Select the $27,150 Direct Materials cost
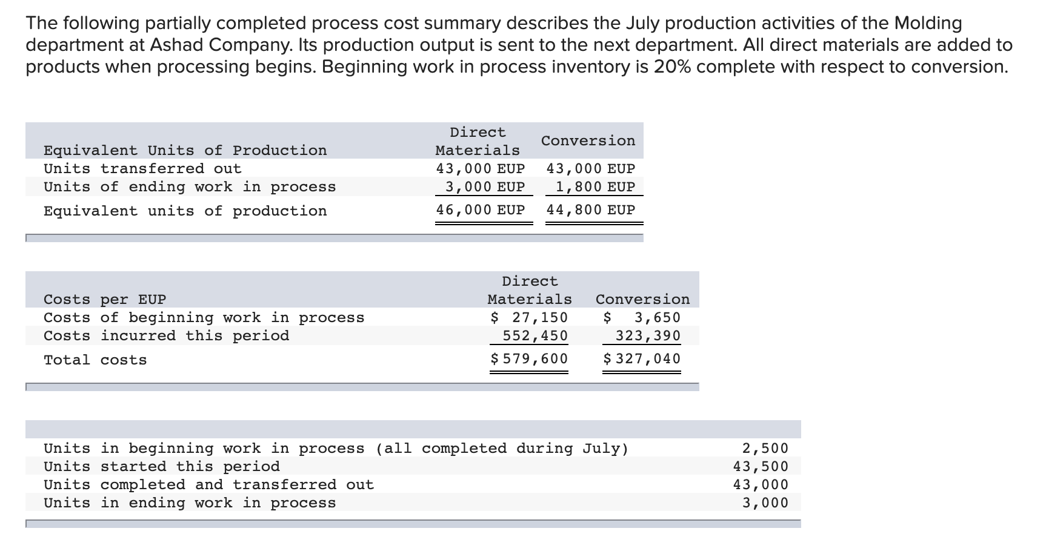 [x=529, y=317]
